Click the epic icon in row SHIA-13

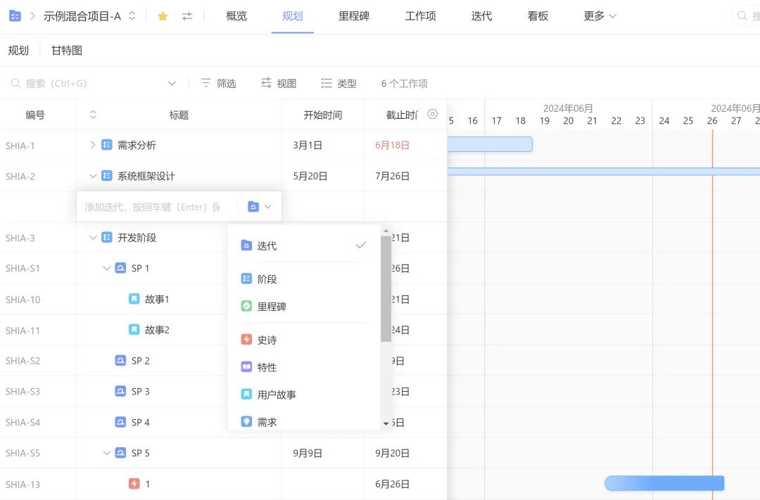click(x=134, y=484)
